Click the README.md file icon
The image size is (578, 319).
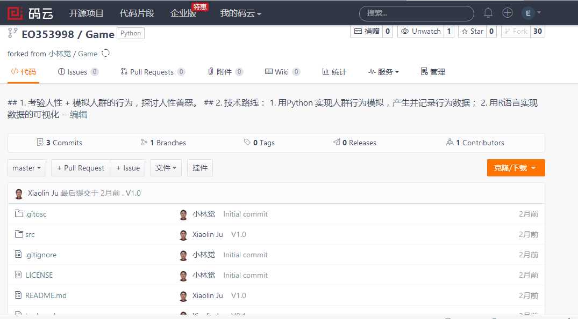(x=18, y=295)
